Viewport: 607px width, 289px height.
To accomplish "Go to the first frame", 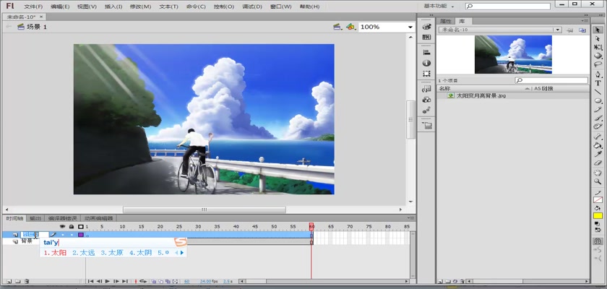I will point(90,281).
